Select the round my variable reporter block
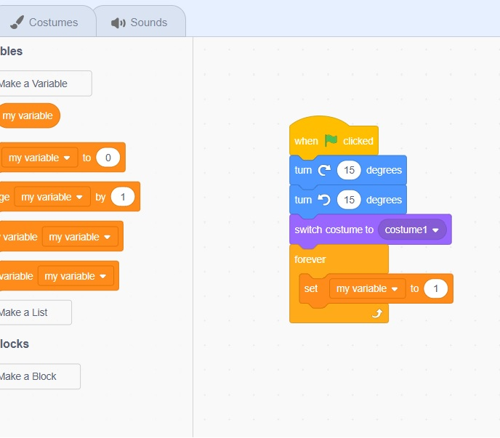Screen dimensions: 500x438 pos(28,115)
